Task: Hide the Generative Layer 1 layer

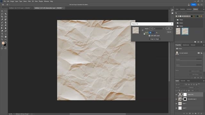Action: tap(176, 99)
